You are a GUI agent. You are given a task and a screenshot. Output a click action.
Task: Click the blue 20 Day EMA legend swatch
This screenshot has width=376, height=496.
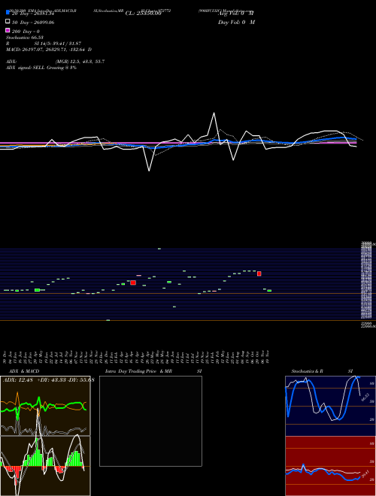(8, 12)
